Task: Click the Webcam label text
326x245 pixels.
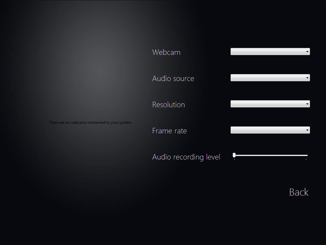Action: pyautogui.click(x=166, y=52)
